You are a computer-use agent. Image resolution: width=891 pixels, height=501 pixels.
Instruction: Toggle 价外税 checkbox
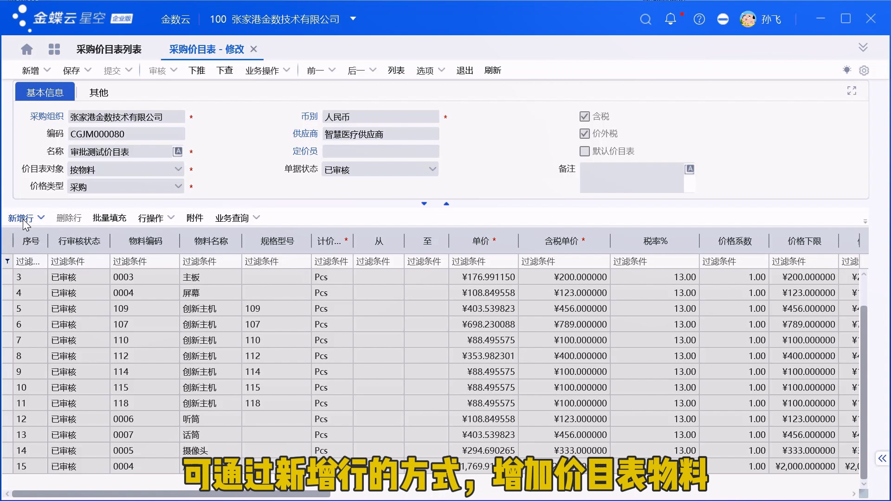tap(585, 134)
